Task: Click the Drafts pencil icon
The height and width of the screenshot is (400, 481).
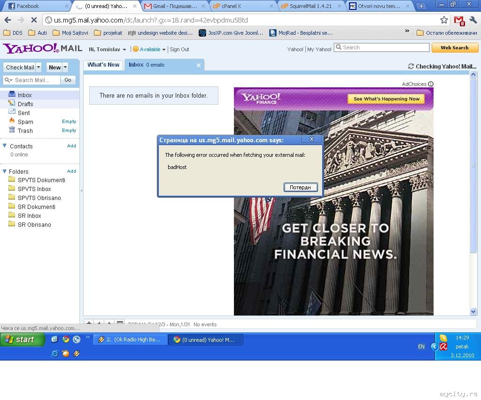Action: point(12,103)
